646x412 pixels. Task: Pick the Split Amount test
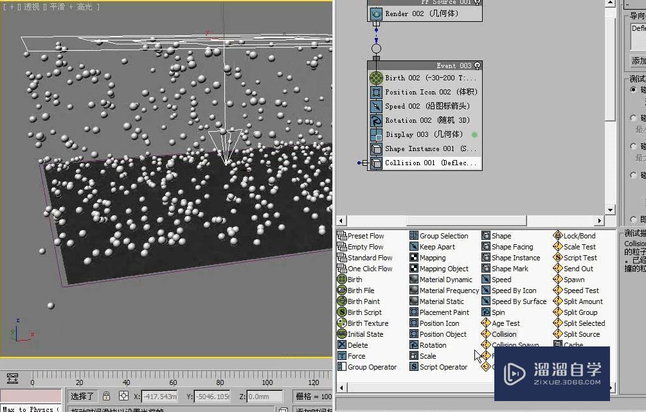578,301
